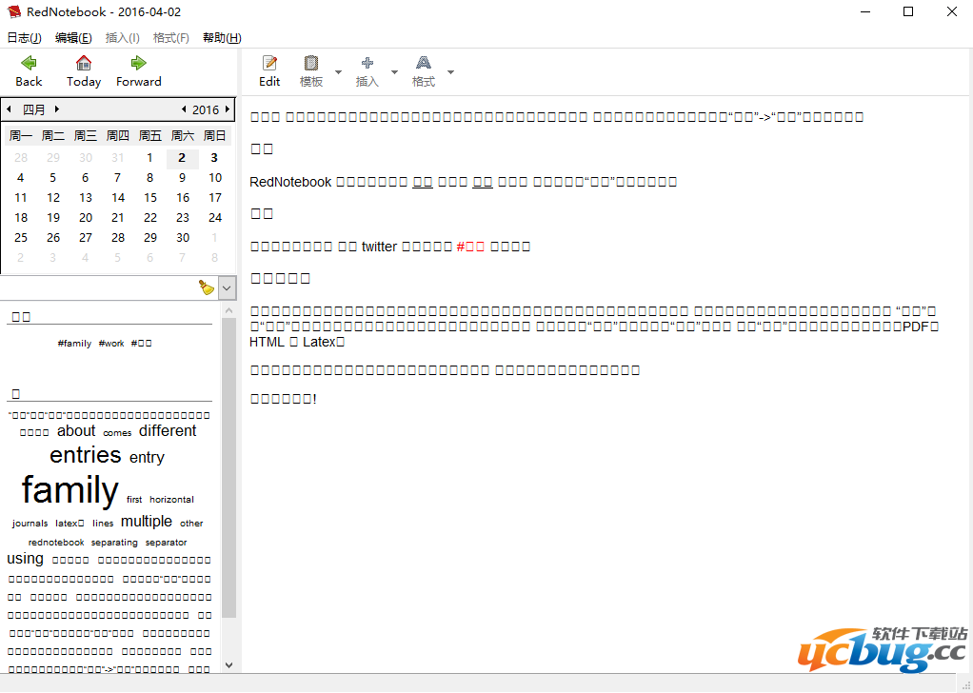973x693 pixels.
Task: Click the word 'other' in cloud
Action: (191, 523)
